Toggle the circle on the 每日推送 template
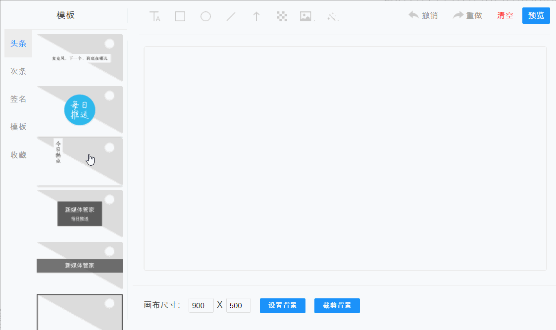 click(x=109, y=95)
